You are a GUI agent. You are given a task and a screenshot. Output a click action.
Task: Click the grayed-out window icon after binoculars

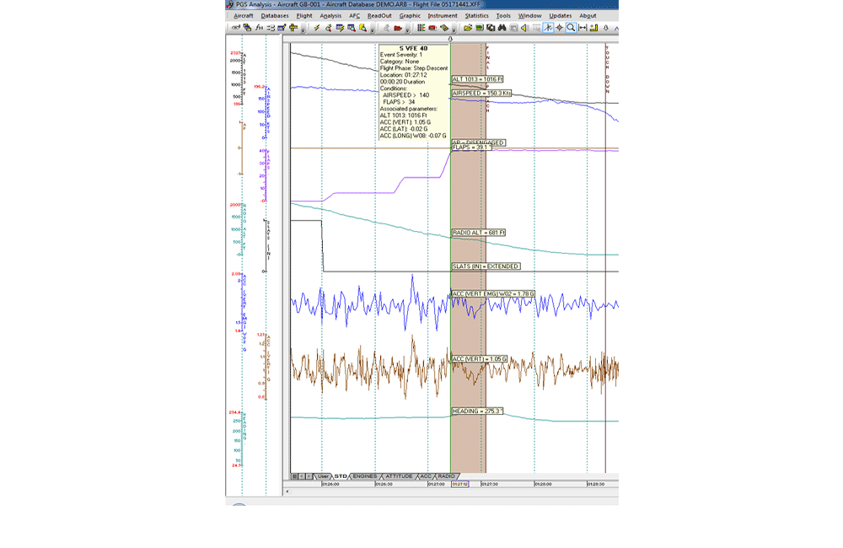[514, 28]
